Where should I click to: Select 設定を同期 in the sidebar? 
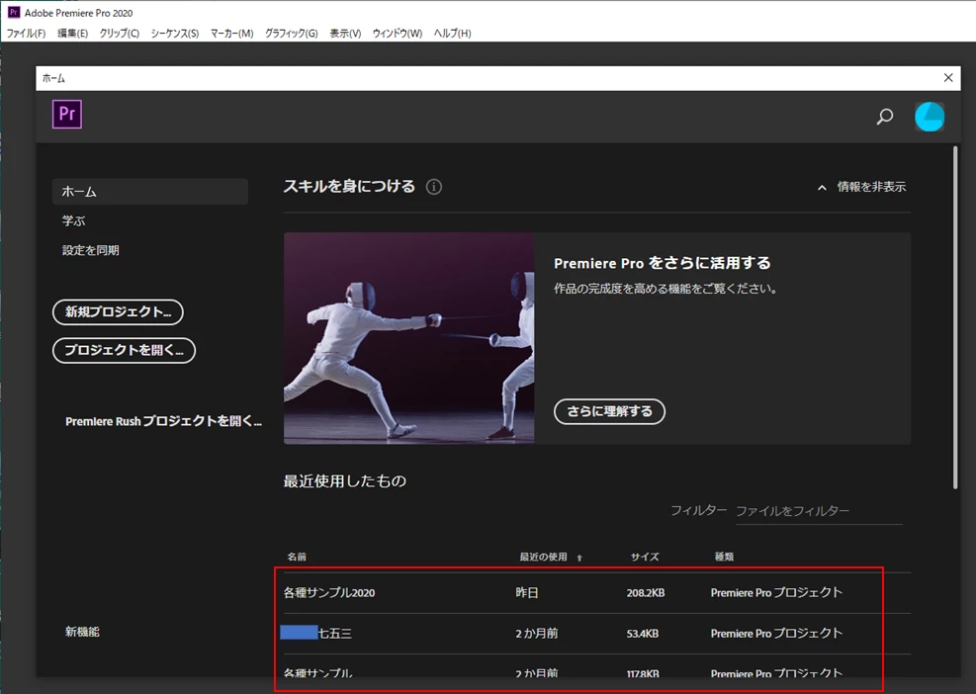tap(90, 250)
